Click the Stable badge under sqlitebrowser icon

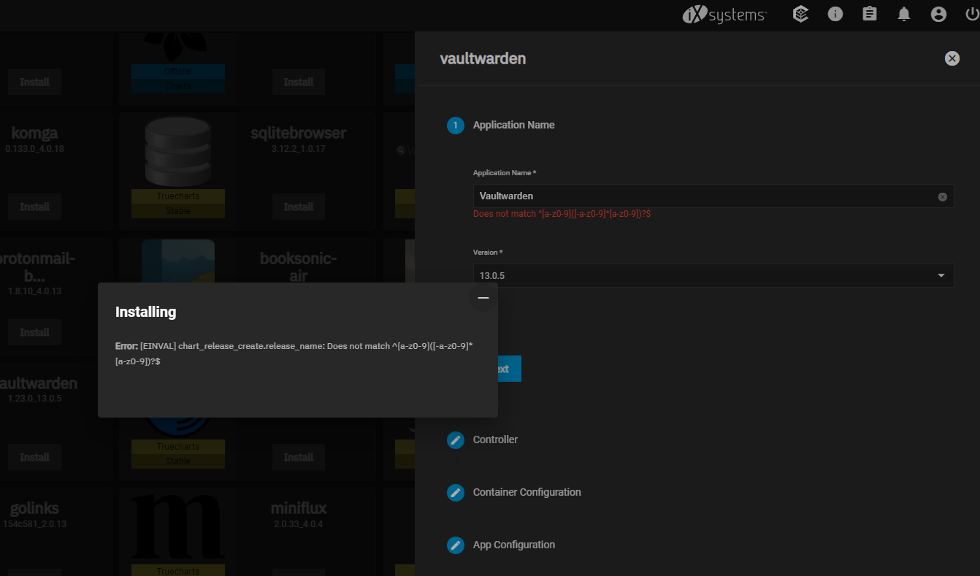point(178,211)
